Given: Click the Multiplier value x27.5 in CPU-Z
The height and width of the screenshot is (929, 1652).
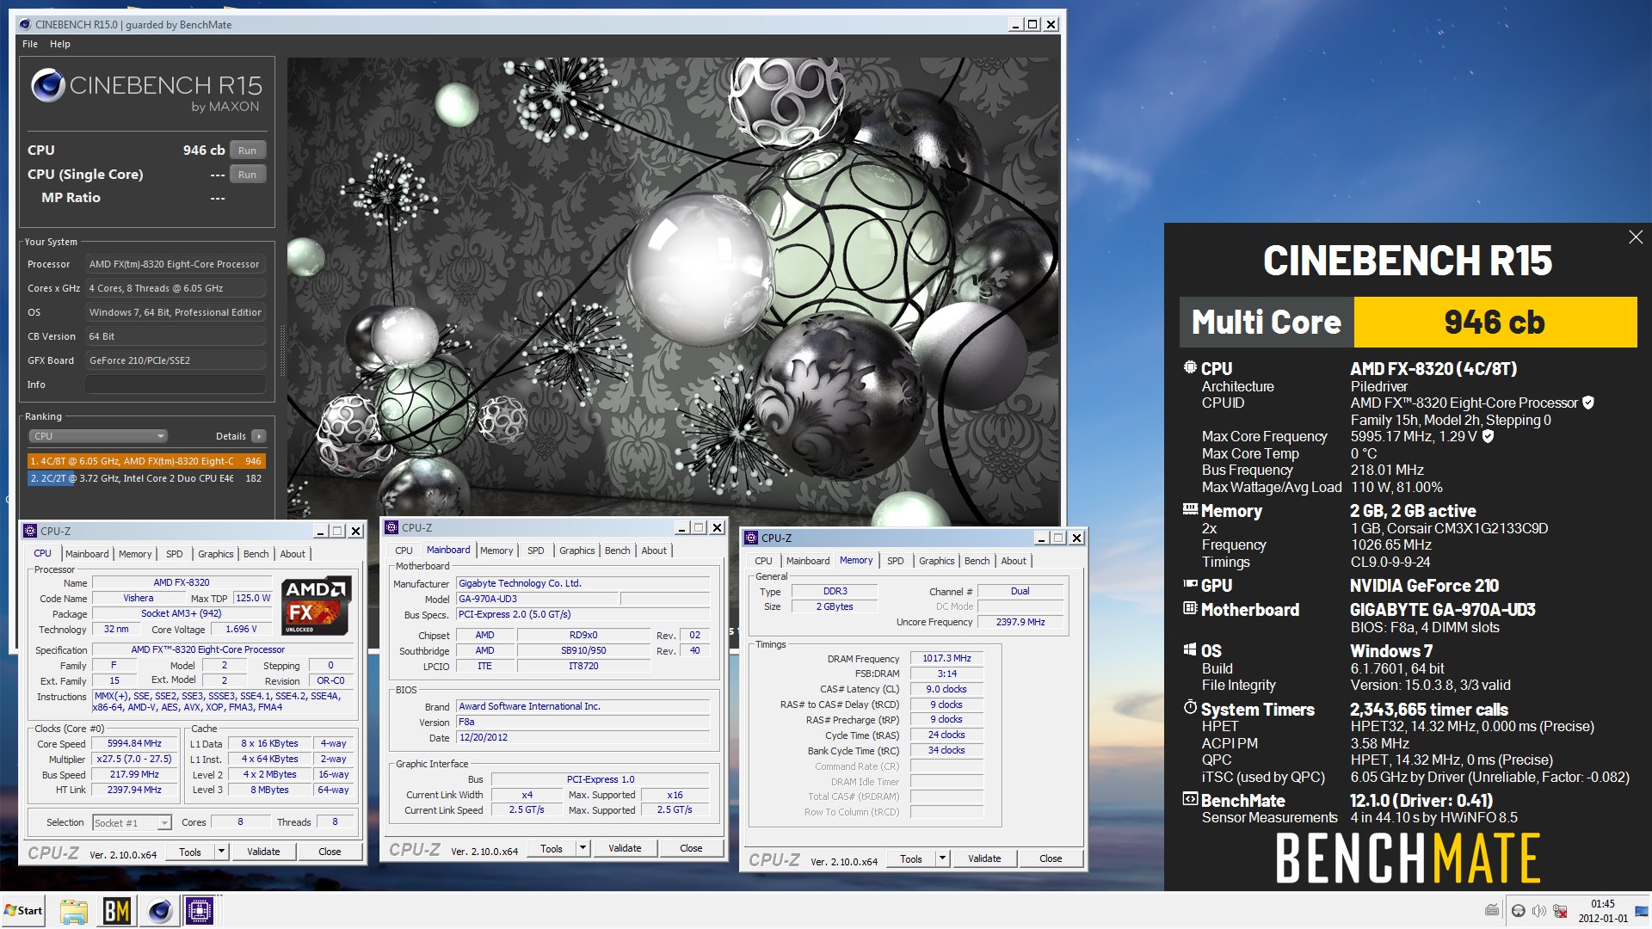Looking at the screenshot, I should tap(134, 760).
